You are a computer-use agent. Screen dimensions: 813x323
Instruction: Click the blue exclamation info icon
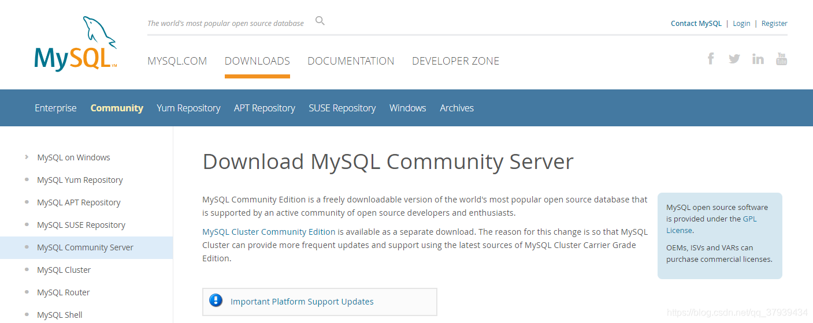tap(216, 300)
